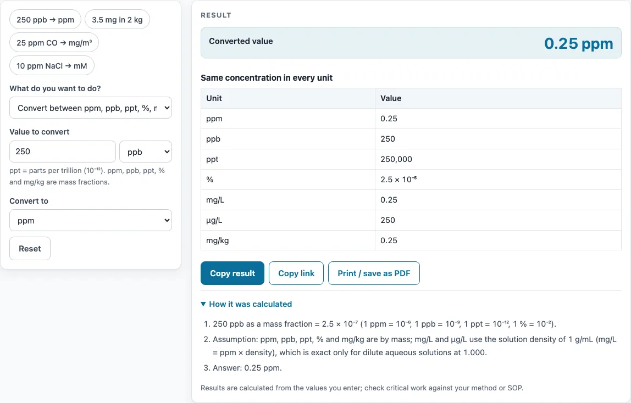Copy a shareable link
Screen dimensions: 631x403
tap(296, 273)
